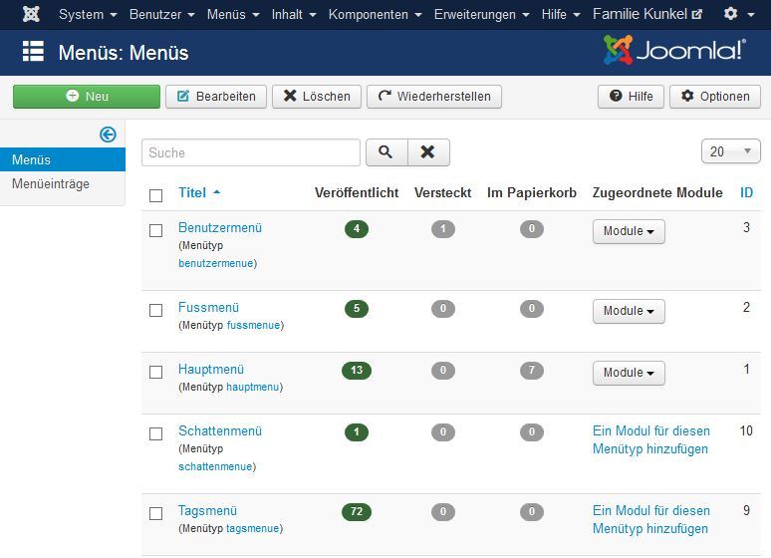
Task: Select the Tagsmenü row checkbox
Action: coord(155,513)
